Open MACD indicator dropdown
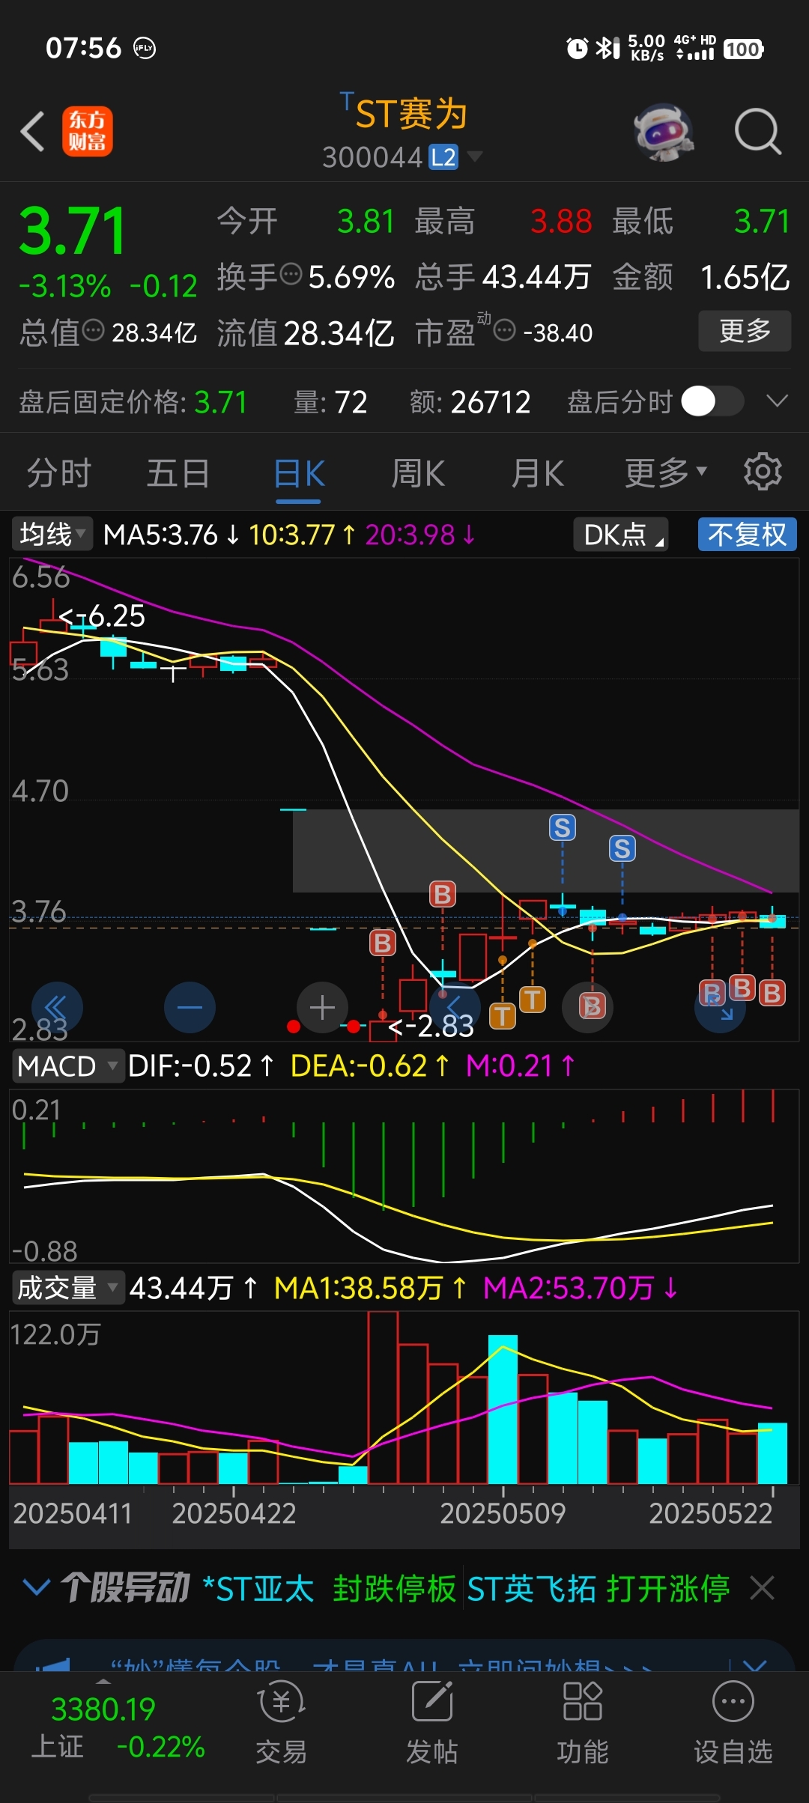The height and width of the screenshot is (1803, 809). point(67,1066)
